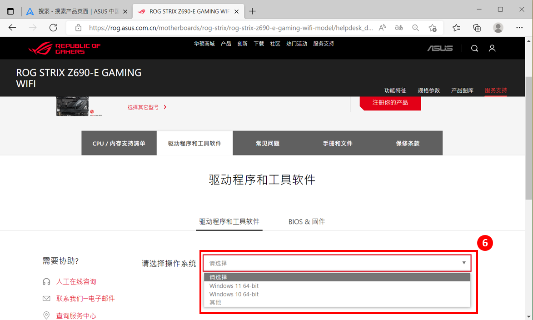The height and width of the screenshot is (320, 533).
Task: Click the ASUS logo in header
Action: coord(440,48)
